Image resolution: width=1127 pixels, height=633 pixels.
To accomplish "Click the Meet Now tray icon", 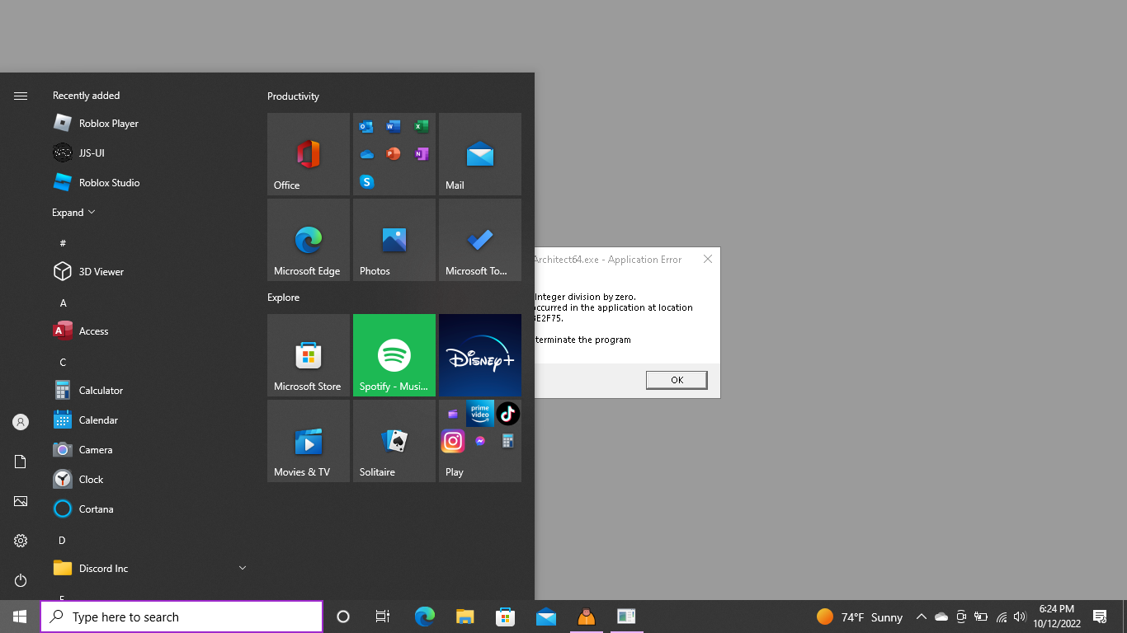I will 961,617.
